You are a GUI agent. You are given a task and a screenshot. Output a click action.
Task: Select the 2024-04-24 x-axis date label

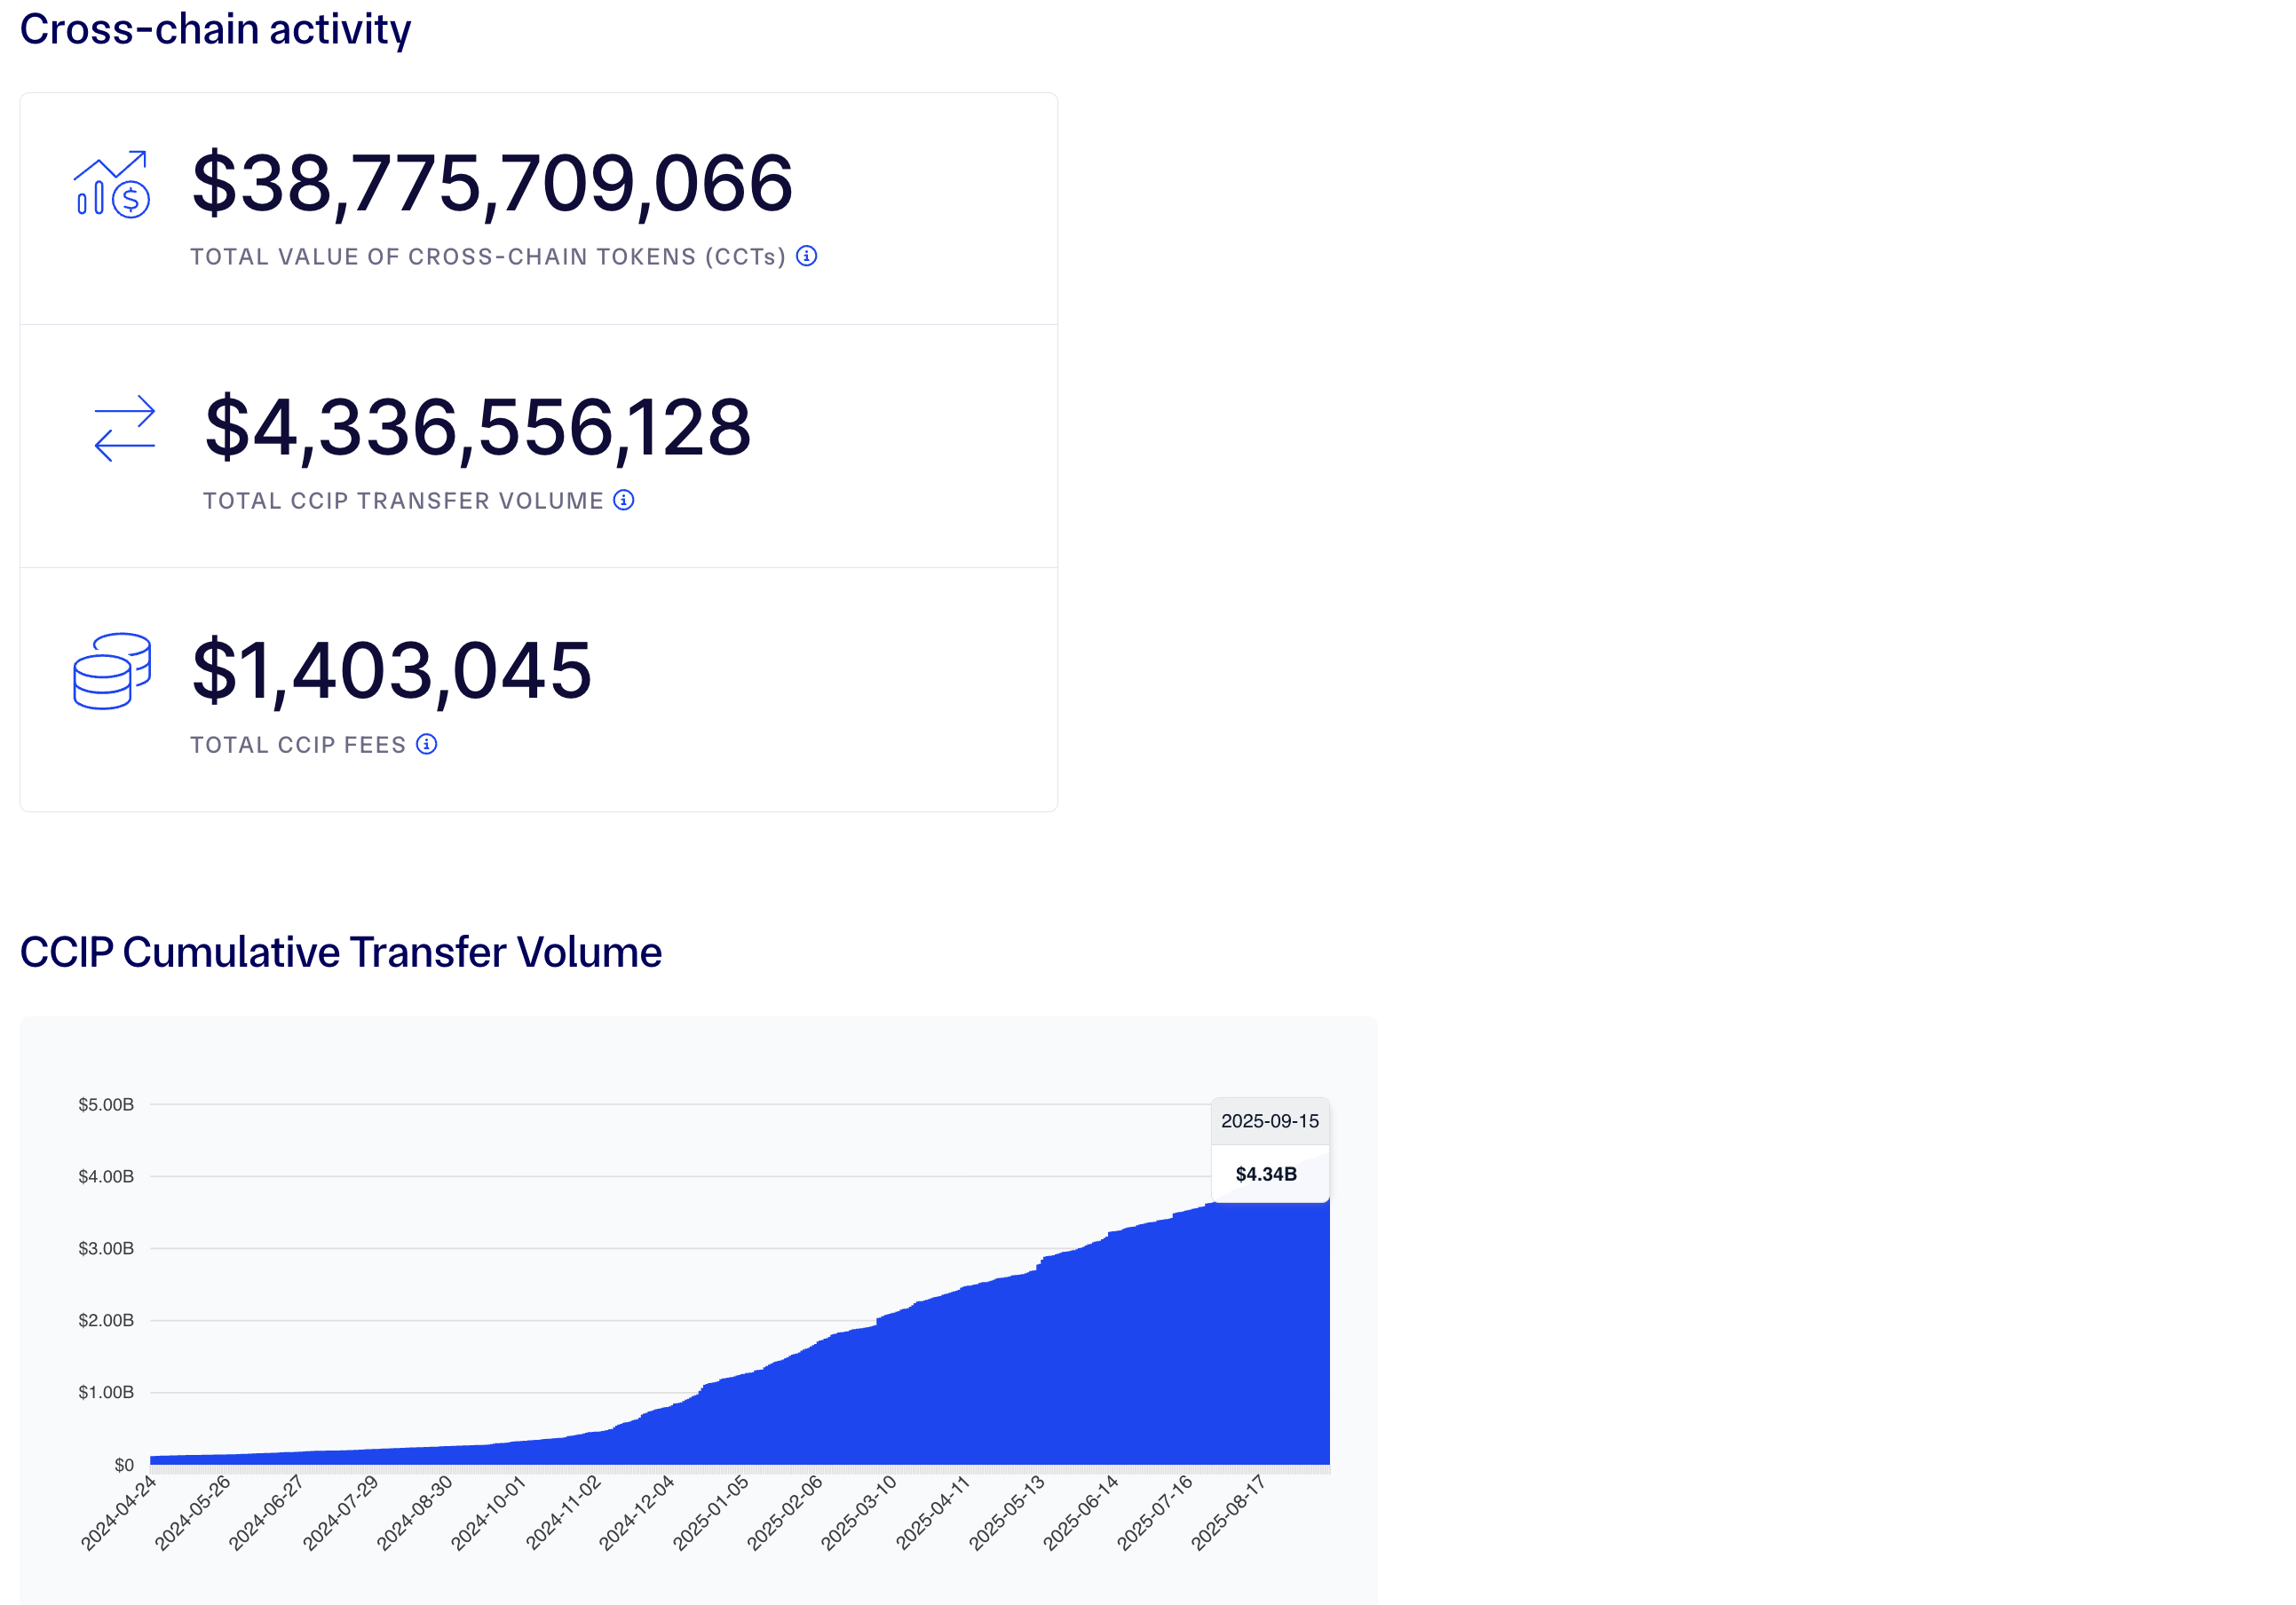point(119,1512)
